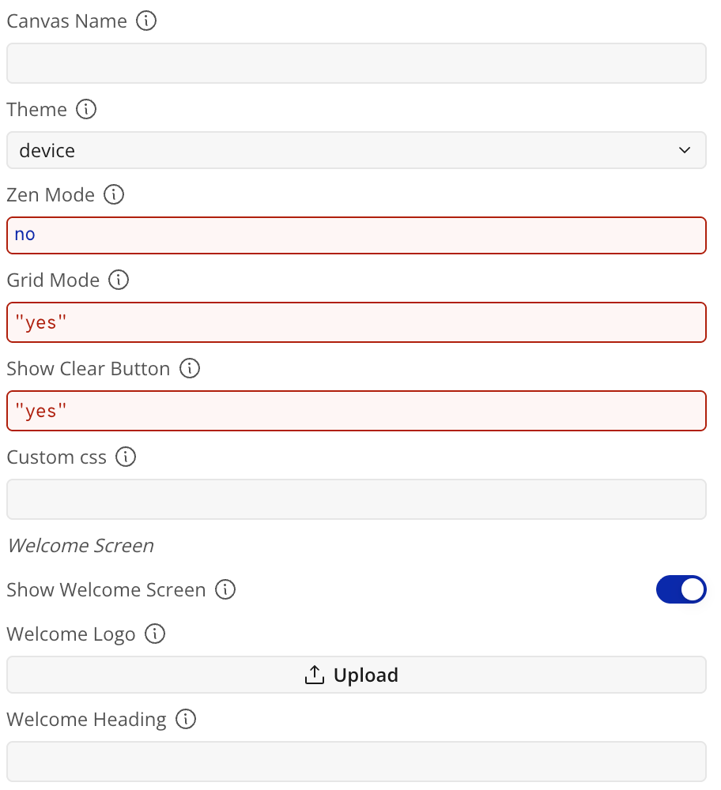Click the Canvas Name info icon
Screen dimensions: 721x790
(x=146, y=21)
